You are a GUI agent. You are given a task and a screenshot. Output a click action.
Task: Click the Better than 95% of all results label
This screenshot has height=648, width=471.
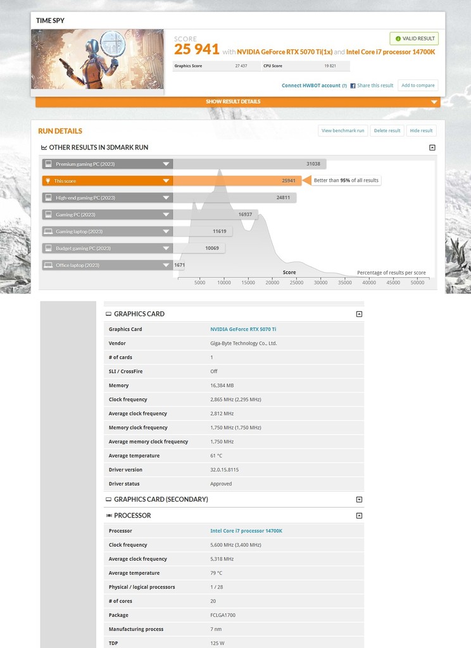346,180
